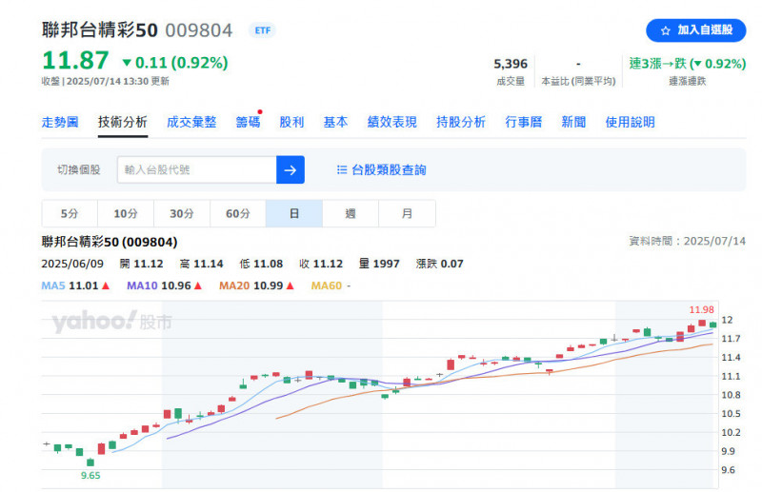Open the 持股分析 tab
Viewport: 762px width, 492px height.
click(x=461, y=122)
